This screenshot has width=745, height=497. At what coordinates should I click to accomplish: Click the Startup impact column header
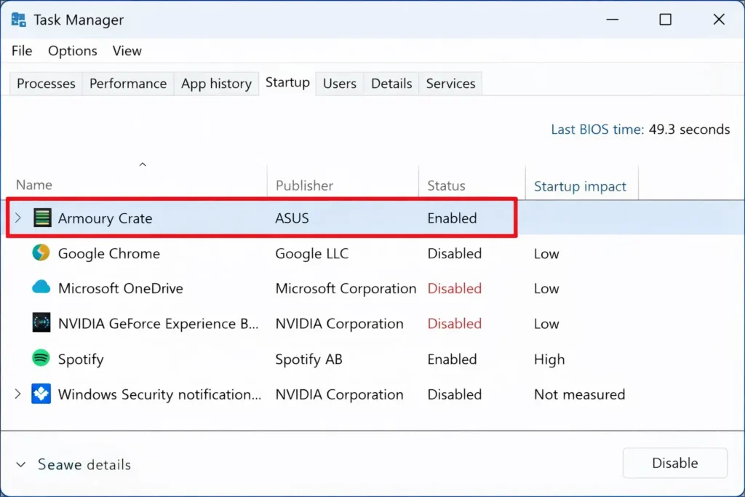(x=581, y=186)
